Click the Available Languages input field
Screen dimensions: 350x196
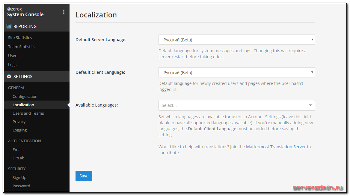point(231,105)
